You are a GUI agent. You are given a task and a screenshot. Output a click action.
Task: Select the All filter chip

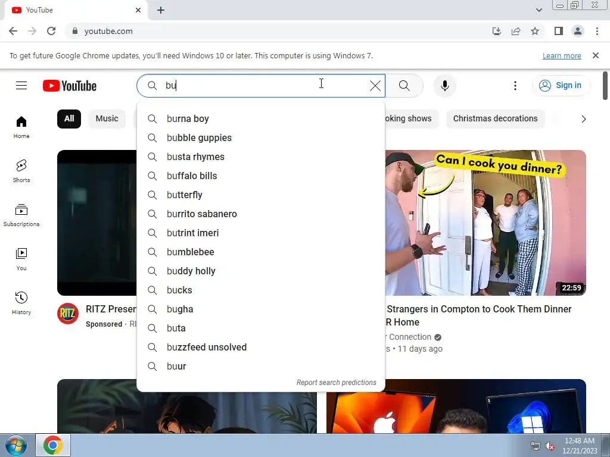(69, 118)
